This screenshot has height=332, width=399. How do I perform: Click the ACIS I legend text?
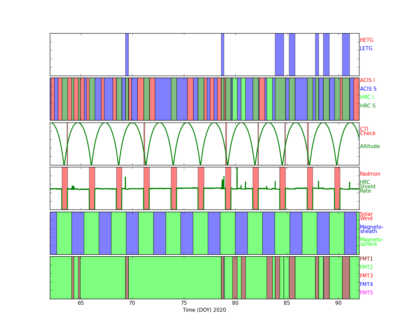pyautogui.click(x=367, y=80)
